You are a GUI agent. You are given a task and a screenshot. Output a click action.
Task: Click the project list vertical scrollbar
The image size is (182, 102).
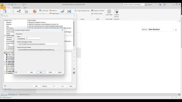74,33
